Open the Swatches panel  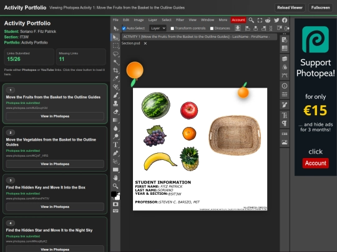point(285,48)
